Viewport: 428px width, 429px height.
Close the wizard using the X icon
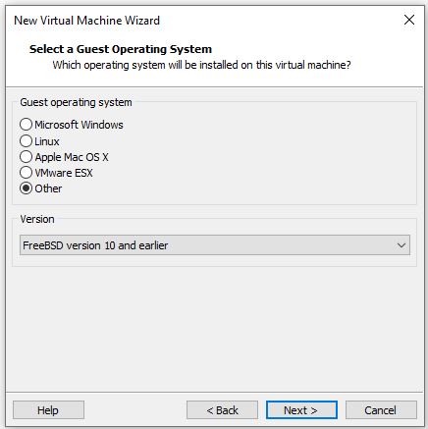click(409, 20)
